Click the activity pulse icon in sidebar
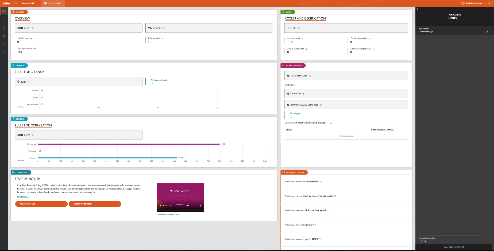Viewport: 494px width, 251px height. coord(4,43)
